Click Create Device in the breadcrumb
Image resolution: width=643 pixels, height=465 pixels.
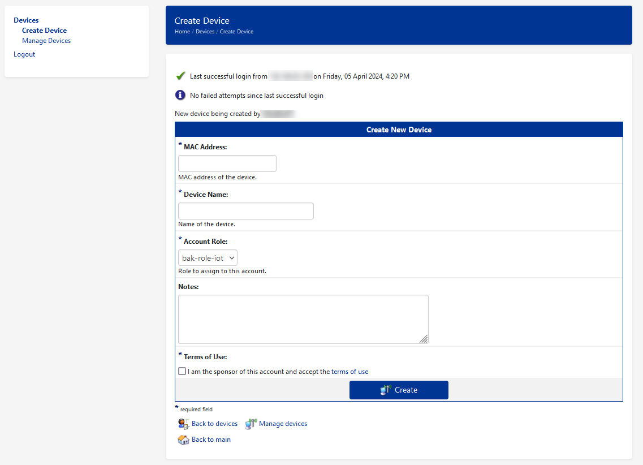(x=236, y=32)
